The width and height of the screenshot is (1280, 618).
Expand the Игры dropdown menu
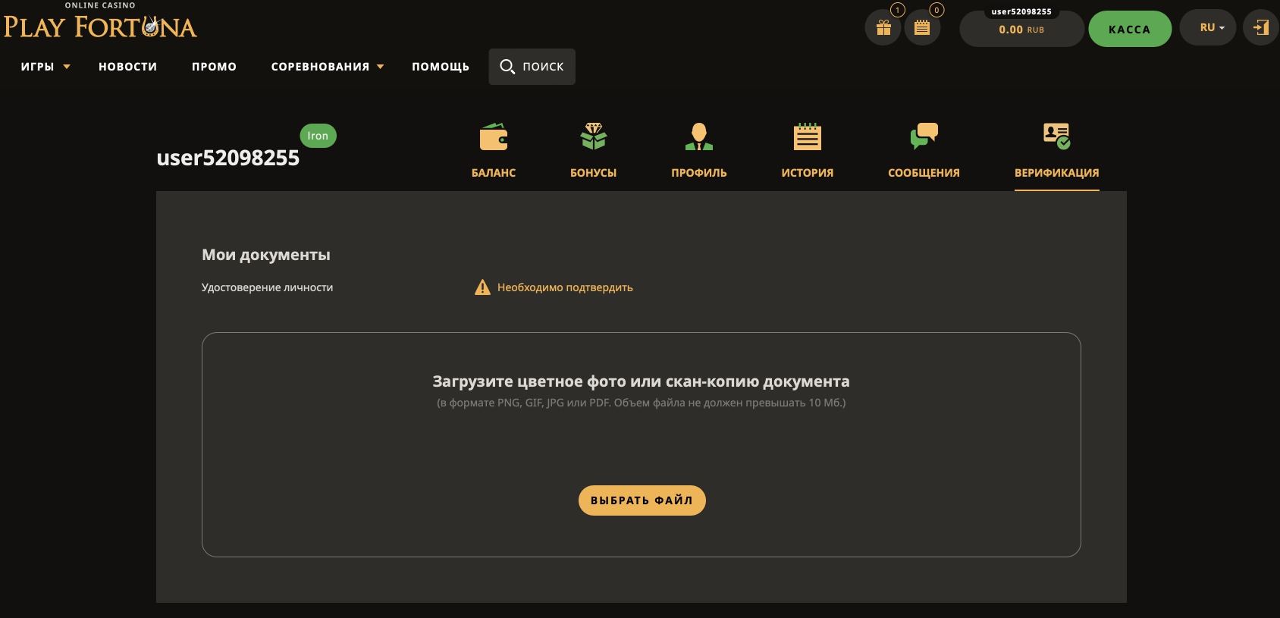click(45, 67)
